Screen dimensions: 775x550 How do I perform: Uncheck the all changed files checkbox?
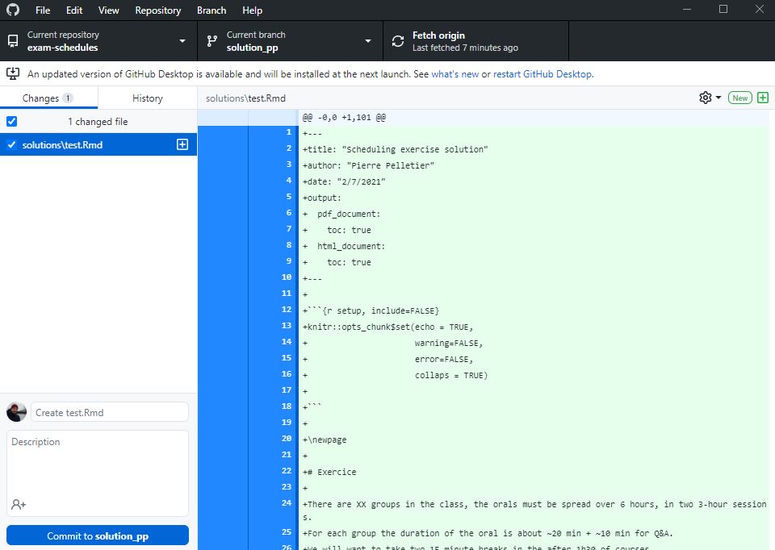point(11,121)
